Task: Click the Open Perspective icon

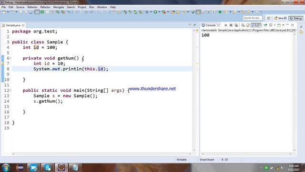Action: point(269,18)
